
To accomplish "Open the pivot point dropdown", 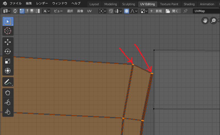I will click(x=102, y=11).
